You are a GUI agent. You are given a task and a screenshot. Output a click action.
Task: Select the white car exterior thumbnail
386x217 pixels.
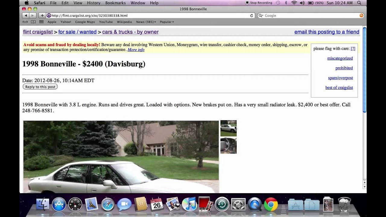click(x=228, y=128)
